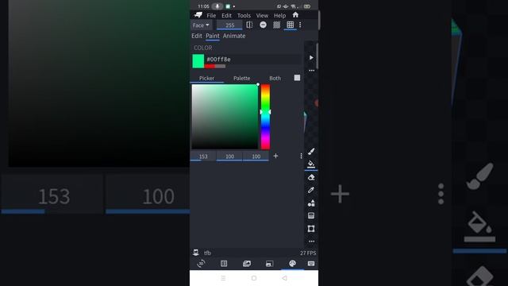This screenshot has height=286, width=508.
Task: Click the 27 FPS counter
Action: 308,253
